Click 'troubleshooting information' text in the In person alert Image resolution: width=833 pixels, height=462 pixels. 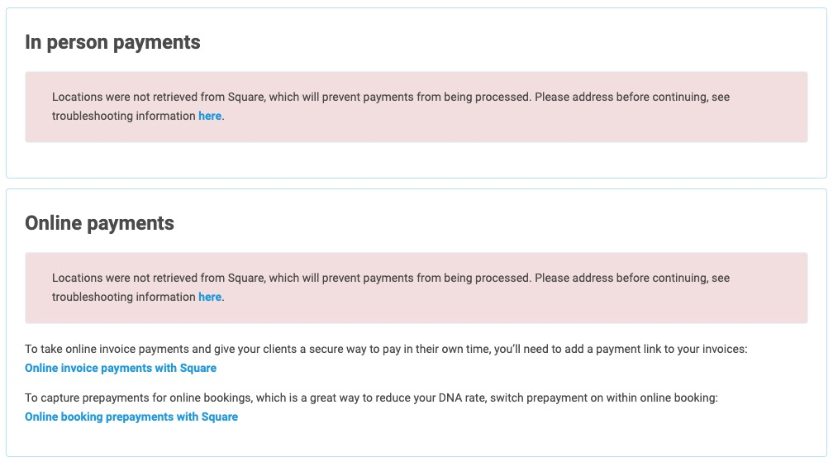pos(123,117)
